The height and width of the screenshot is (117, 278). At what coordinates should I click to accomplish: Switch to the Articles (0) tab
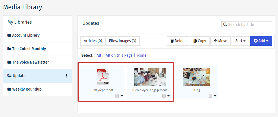click(x=93, y=41)
